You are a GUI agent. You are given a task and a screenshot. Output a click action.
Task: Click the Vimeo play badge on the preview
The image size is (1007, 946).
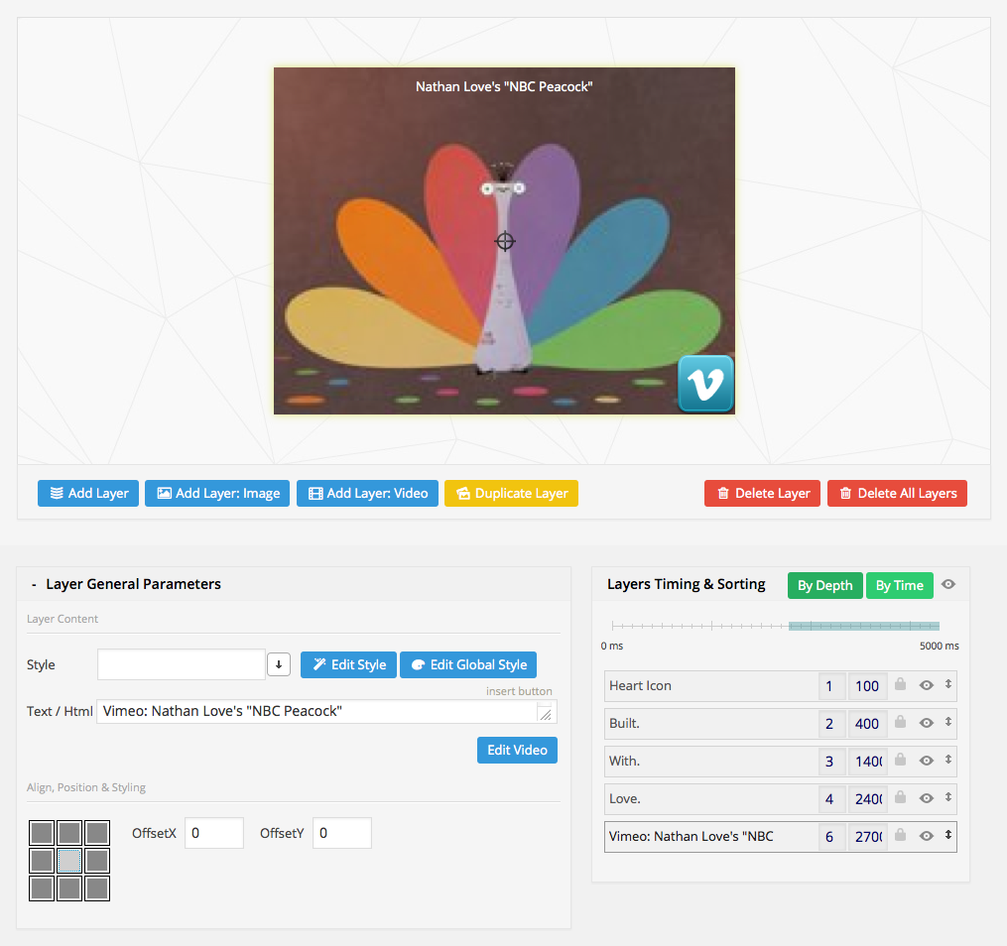pyautogui.click(x=705, y=384)
